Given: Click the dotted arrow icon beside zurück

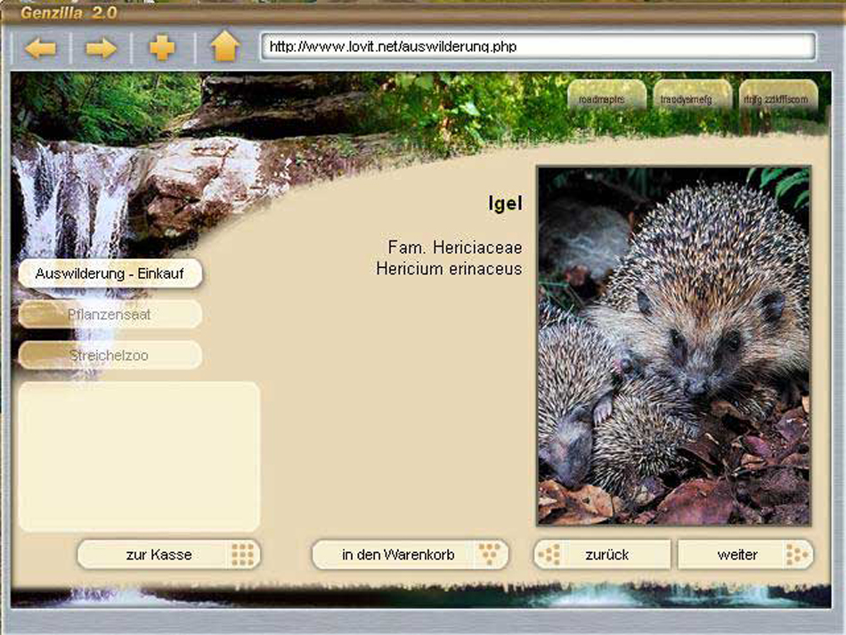Looking at the screenshot, I should (550, 555).
